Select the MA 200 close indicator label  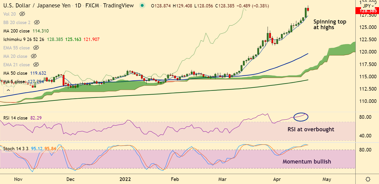point(17,31)
